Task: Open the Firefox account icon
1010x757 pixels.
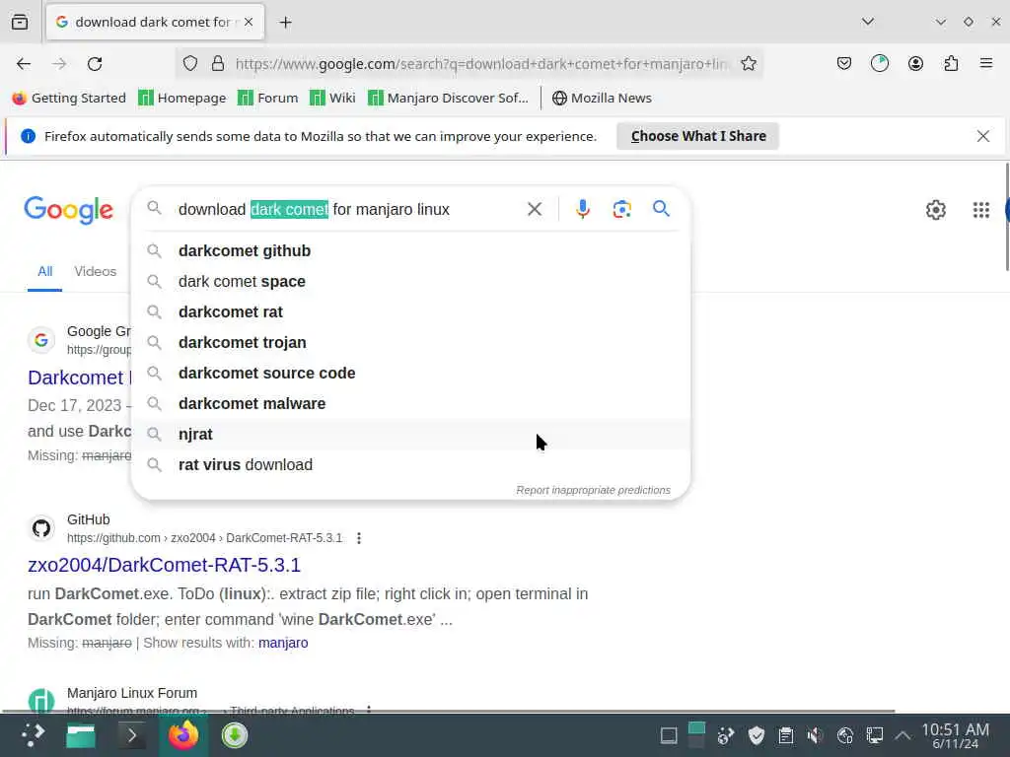Action: coord(915,64)
